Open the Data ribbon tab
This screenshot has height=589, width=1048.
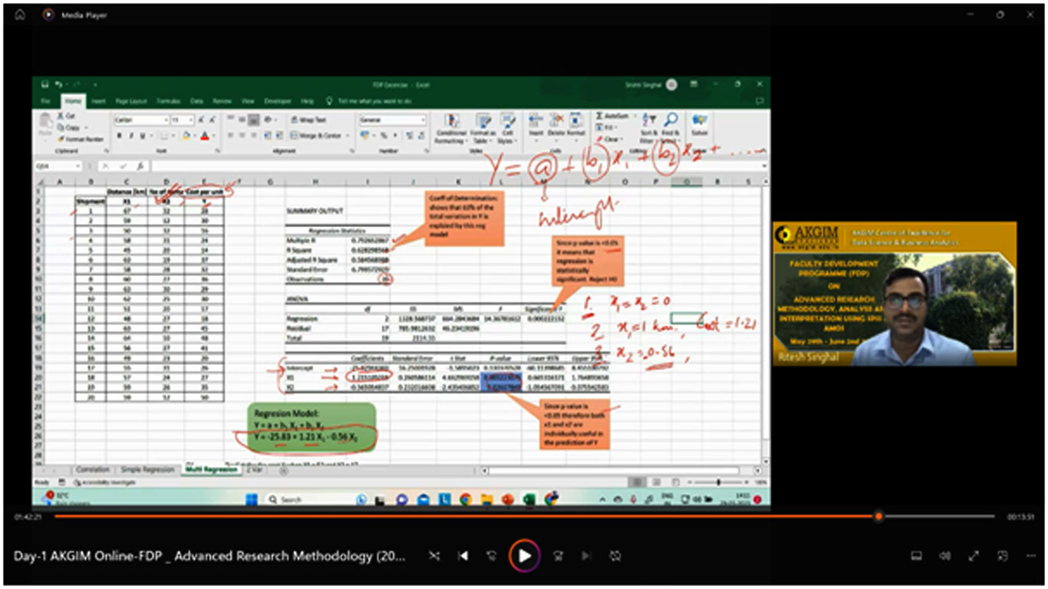click(196, 101)
